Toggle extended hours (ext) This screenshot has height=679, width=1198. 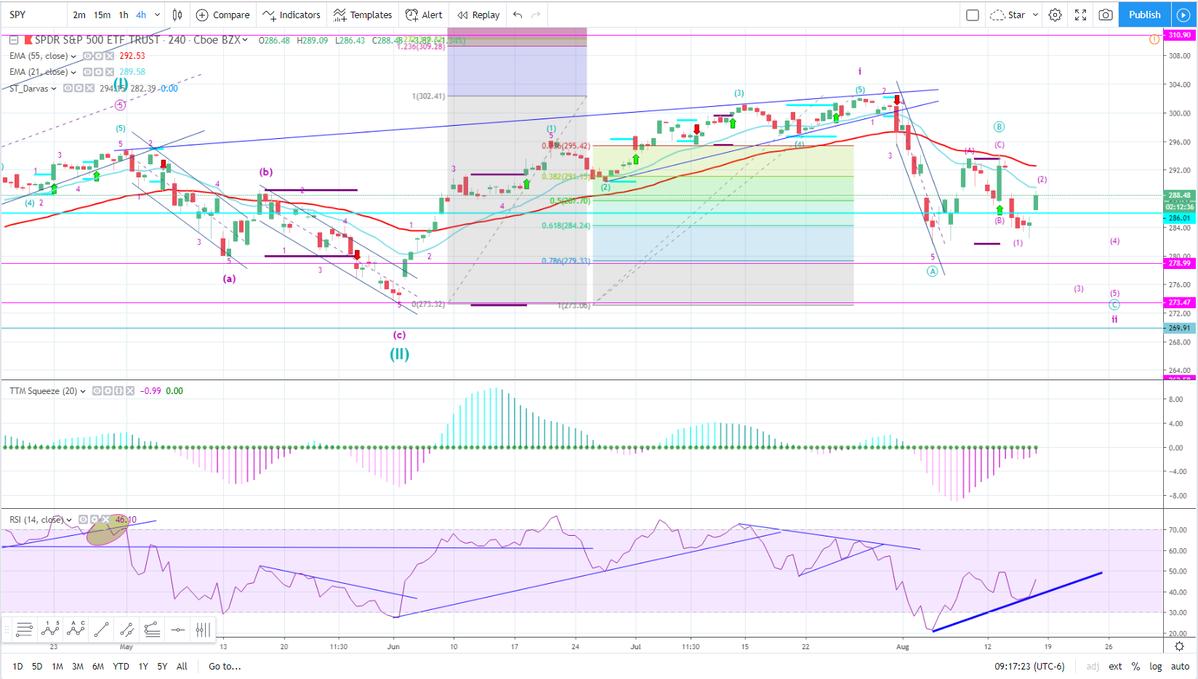point(1115,666)
